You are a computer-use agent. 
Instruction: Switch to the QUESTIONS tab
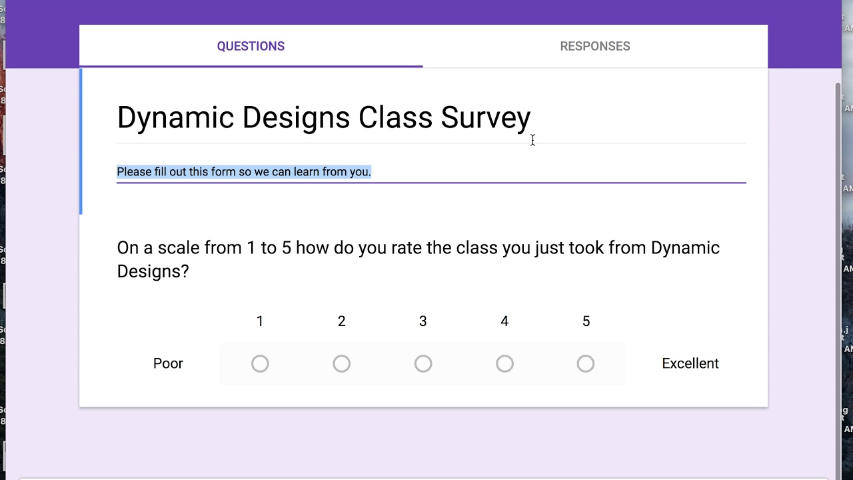[251, 47]
